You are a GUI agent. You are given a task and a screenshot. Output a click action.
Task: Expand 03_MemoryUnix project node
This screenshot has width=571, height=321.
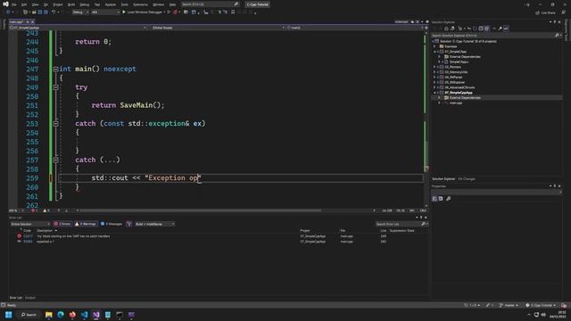[x=434, y=72]
